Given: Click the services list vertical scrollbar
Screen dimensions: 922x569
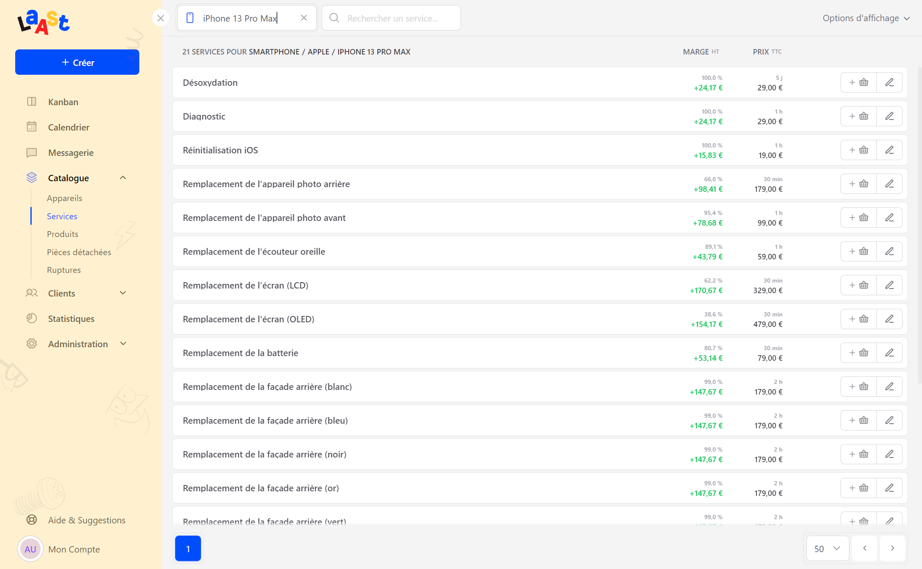Looking at the screenshot, I should tap(919, 226).
